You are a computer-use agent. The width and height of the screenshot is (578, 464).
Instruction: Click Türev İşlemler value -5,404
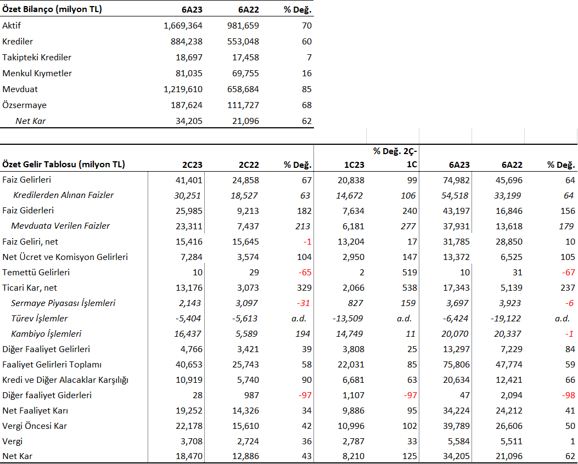tap(188, 319)
